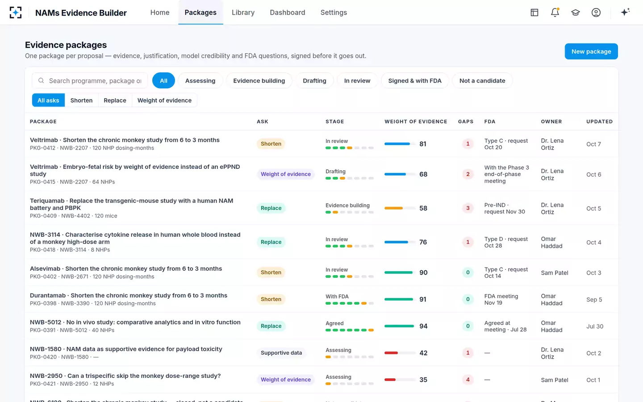The height and width of the screenshot is (402, 643).
Task: Open the Settings tab
Action: 334,13
